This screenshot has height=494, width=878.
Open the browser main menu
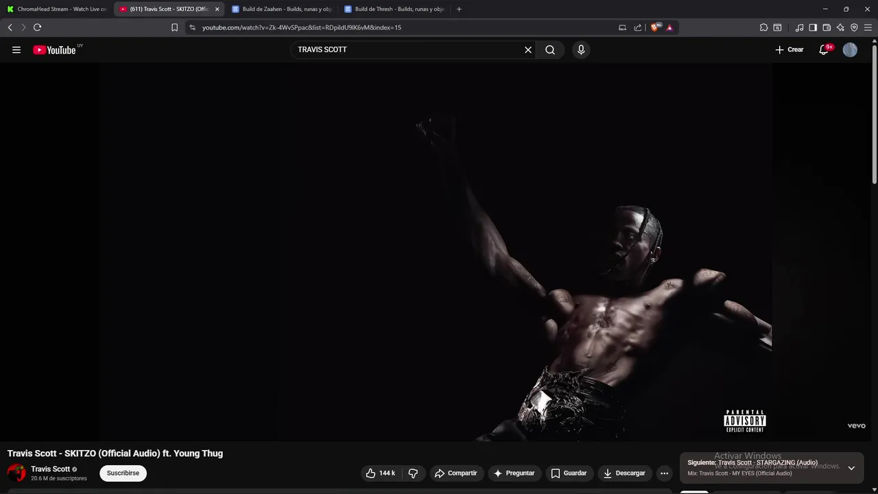point(868,27)
